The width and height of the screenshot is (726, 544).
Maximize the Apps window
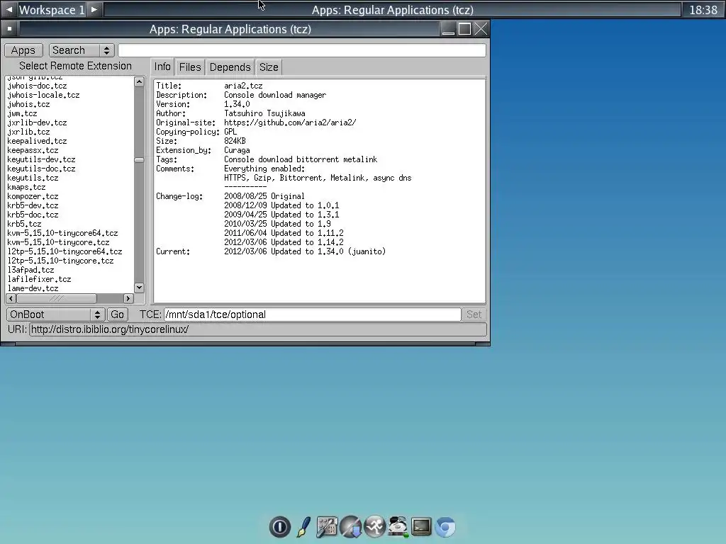[464, 29]
